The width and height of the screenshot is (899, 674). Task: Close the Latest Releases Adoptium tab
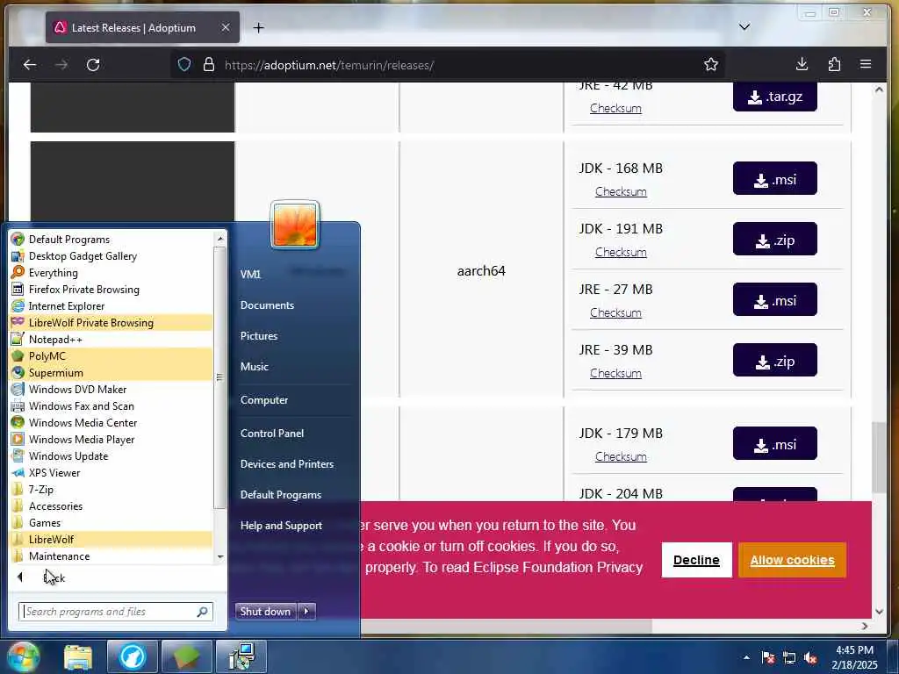point(226,27)
